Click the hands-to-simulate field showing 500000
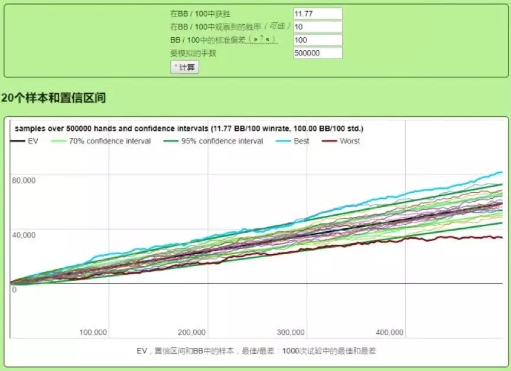511x371 pixels. click(317, 53)
